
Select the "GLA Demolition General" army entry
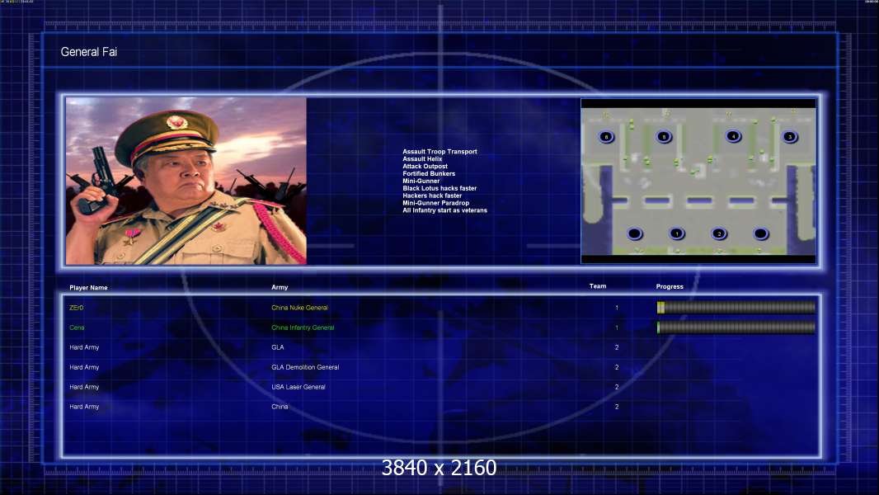[305, 367]
